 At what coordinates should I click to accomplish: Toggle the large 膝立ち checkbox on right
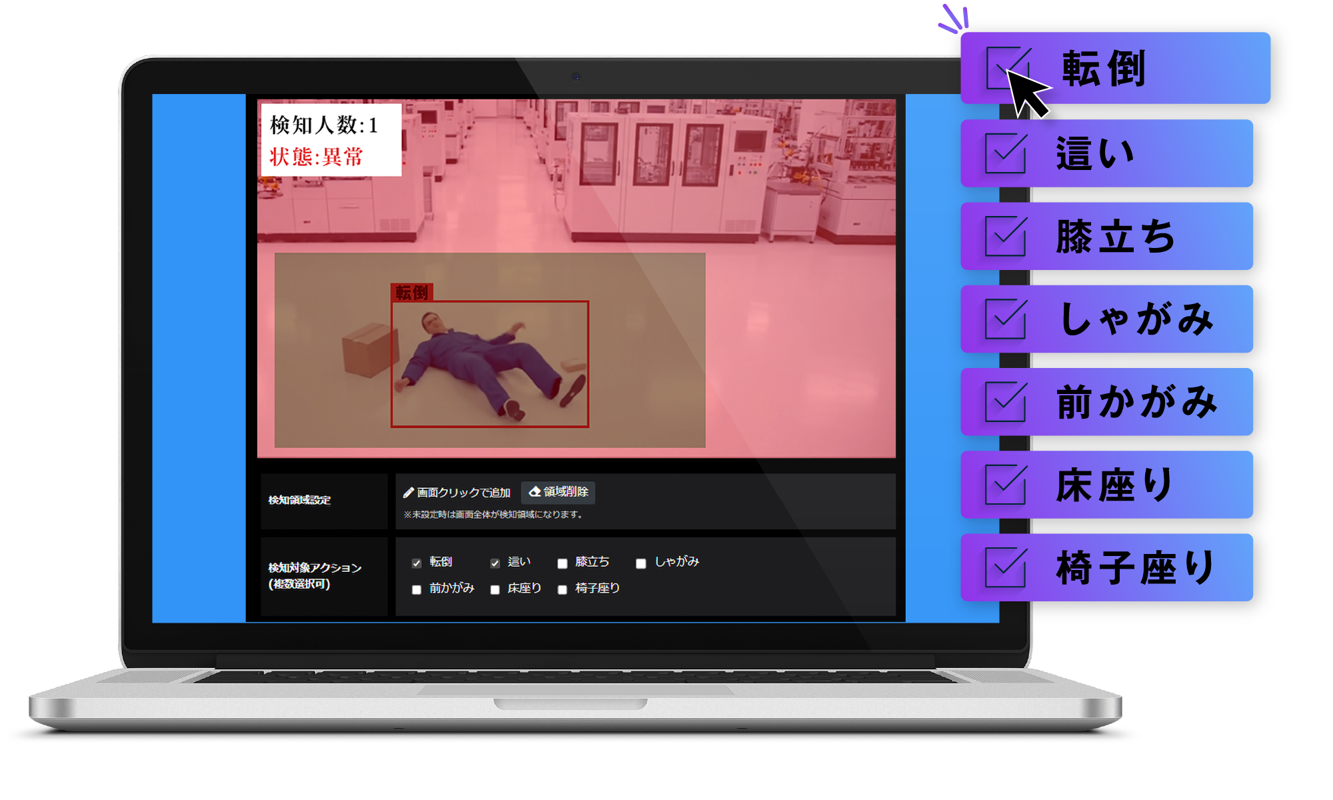[1005, 236]
